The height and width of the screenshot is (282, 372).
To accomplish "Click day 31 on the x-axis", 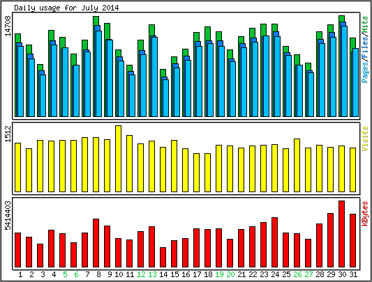I will pos(353,274).
